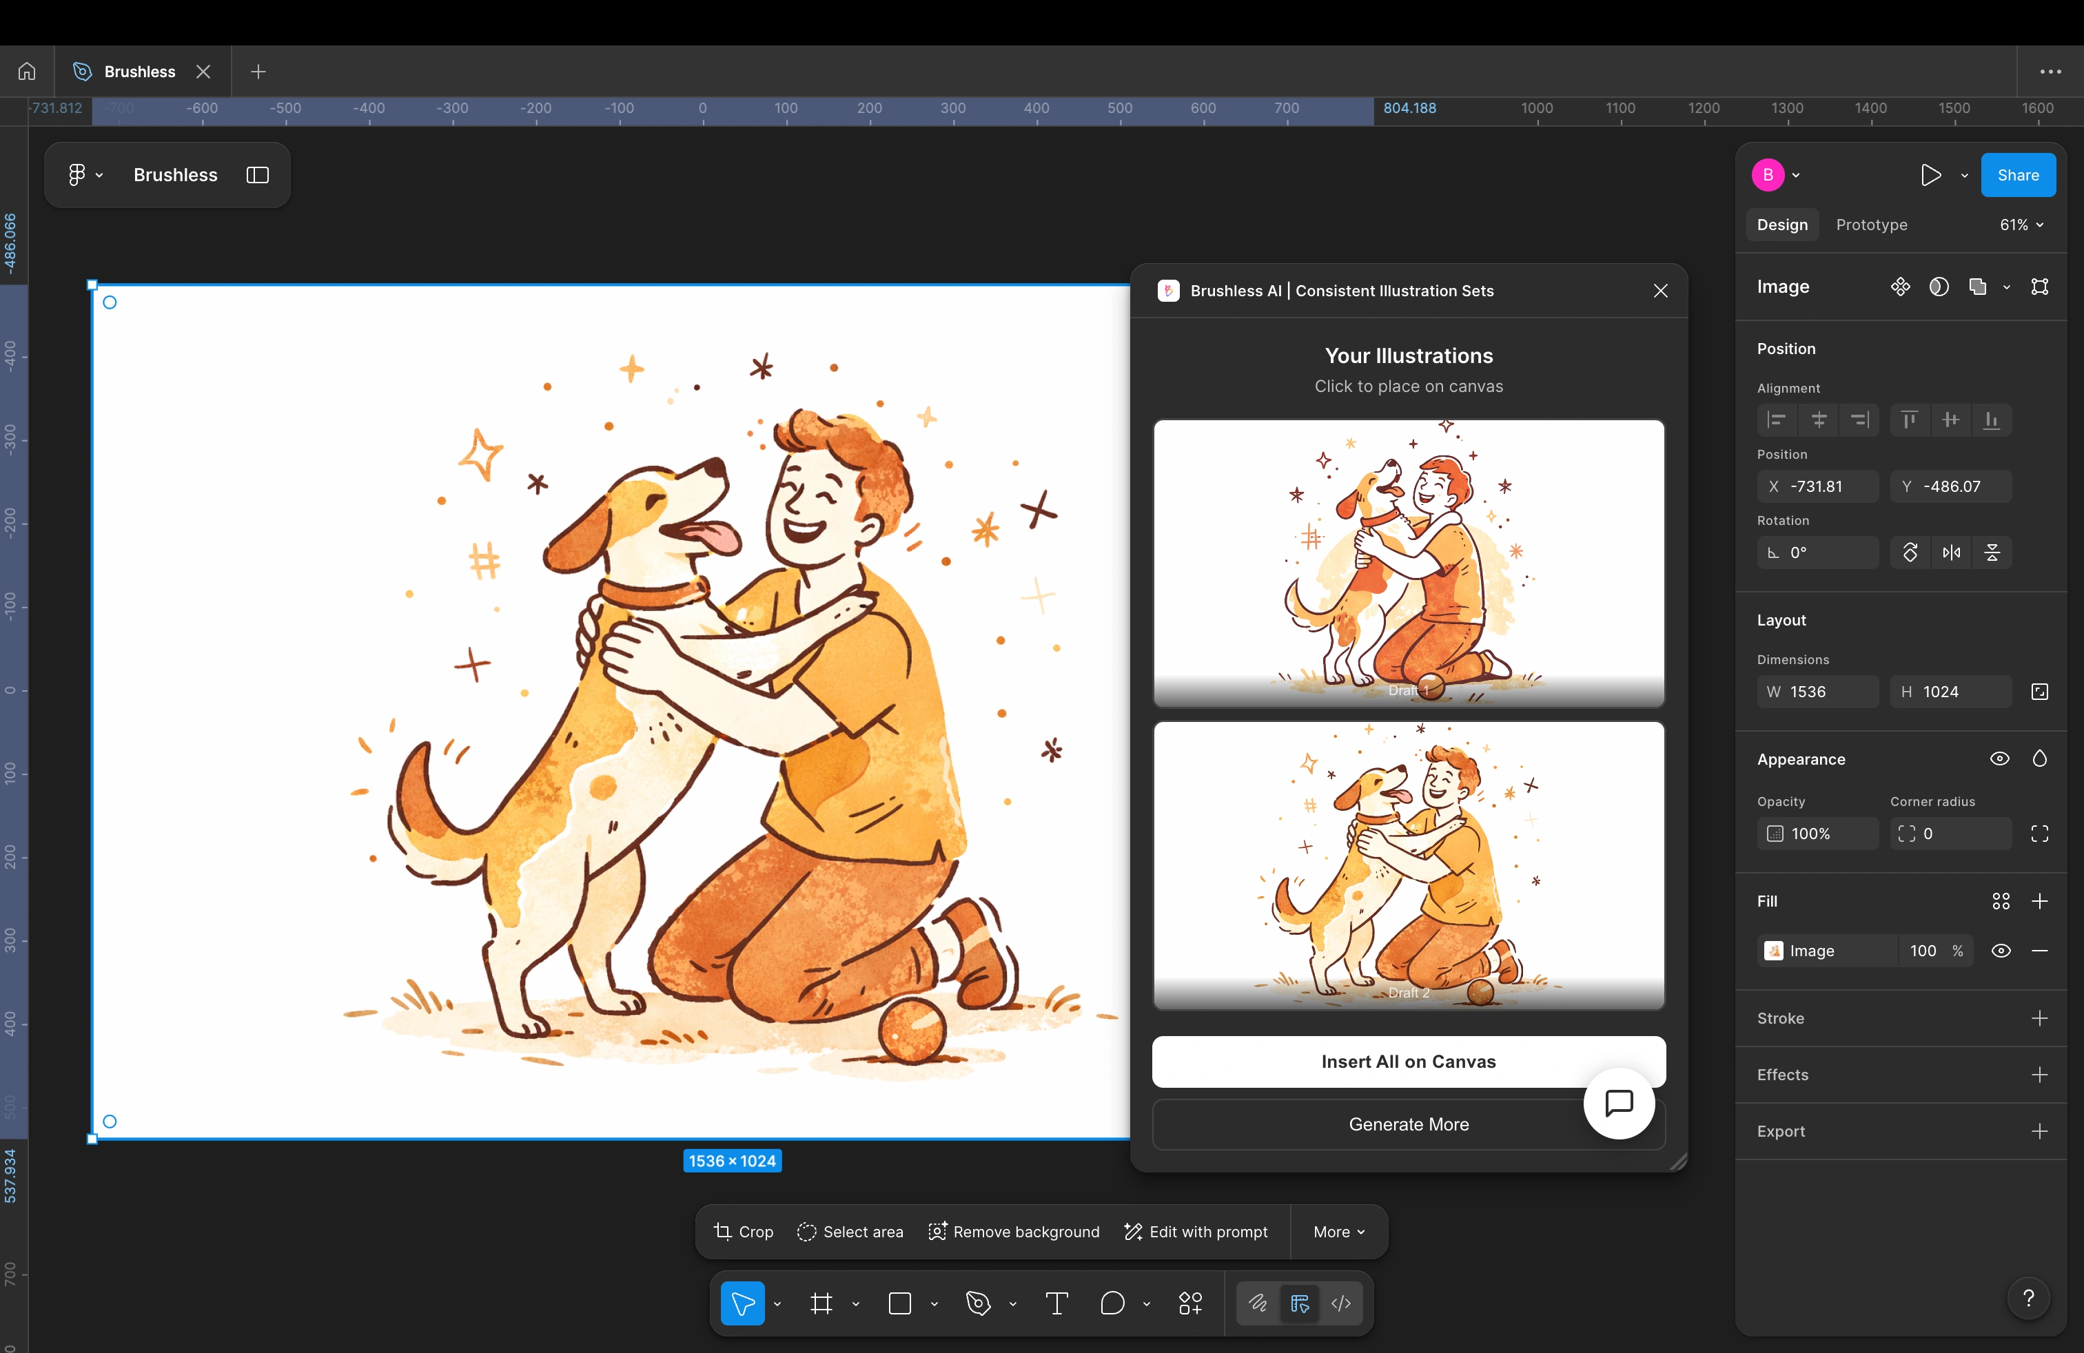2084x1353 pixels.
Task: Open the More dropdown in image toolbar
Action: pyautogui.click(x=1339, y=1232)
